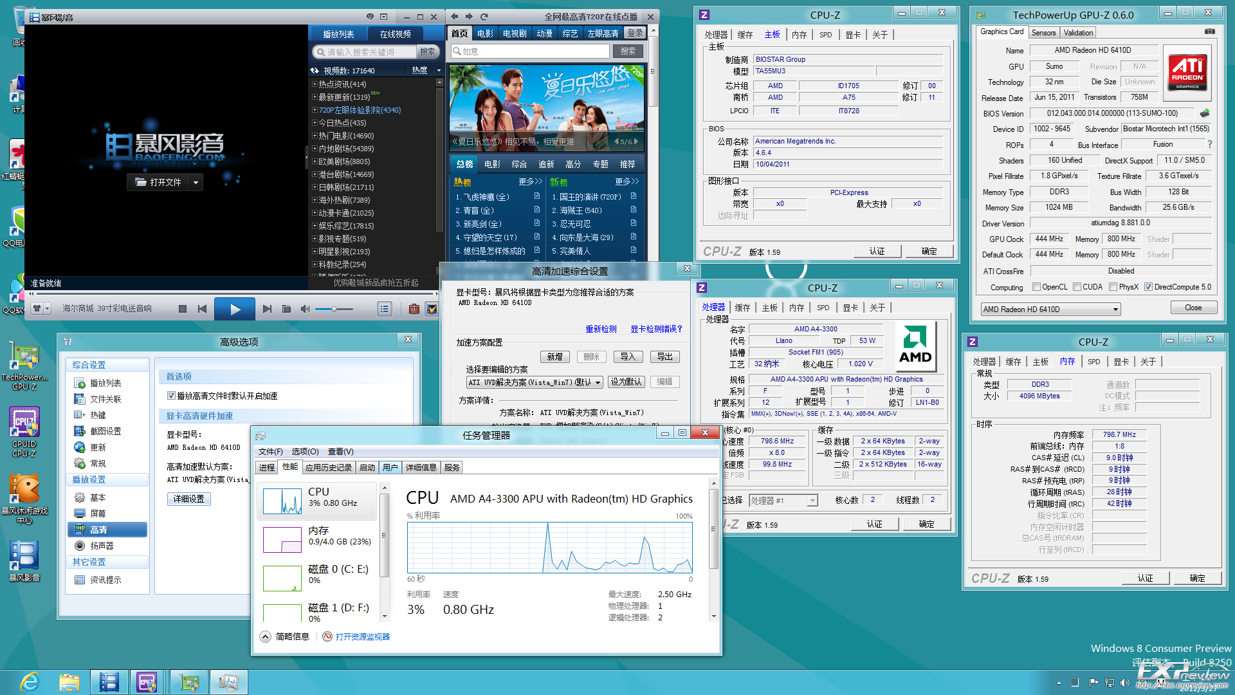Go back in the online video browser

click(x=455, y=17)
